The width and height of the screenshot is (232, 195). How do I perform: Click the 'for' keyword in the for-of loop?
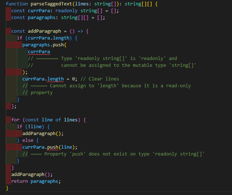[x=15, y=120]
